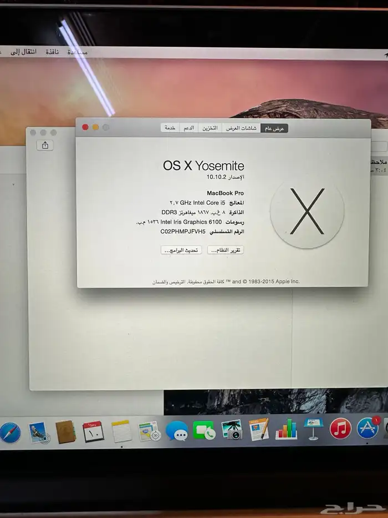Open the Reminders app in the dock

click(x=149, y=431)
